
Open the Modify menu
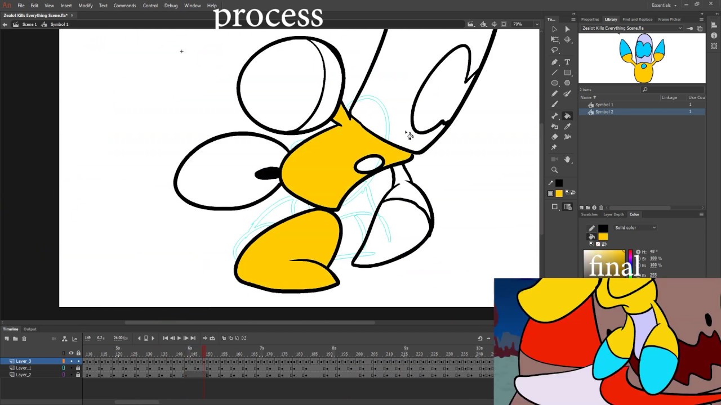pos(86,6)
